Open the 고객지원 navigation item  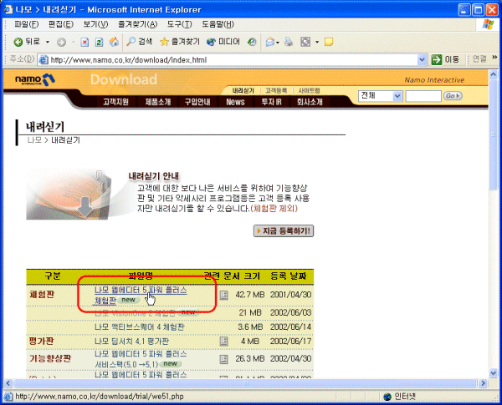click(x=116, y=102)
